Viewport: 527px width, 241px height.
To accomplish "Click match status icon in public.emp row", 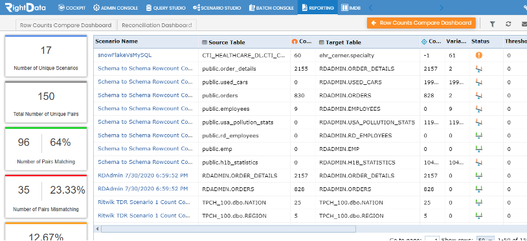I will (479, 149).
